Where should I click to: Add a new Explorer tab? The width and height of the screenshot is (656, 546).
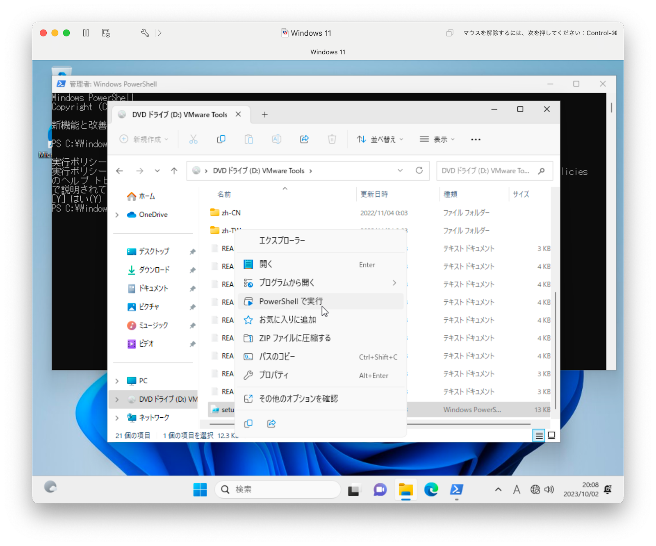[x=265, y=115]
